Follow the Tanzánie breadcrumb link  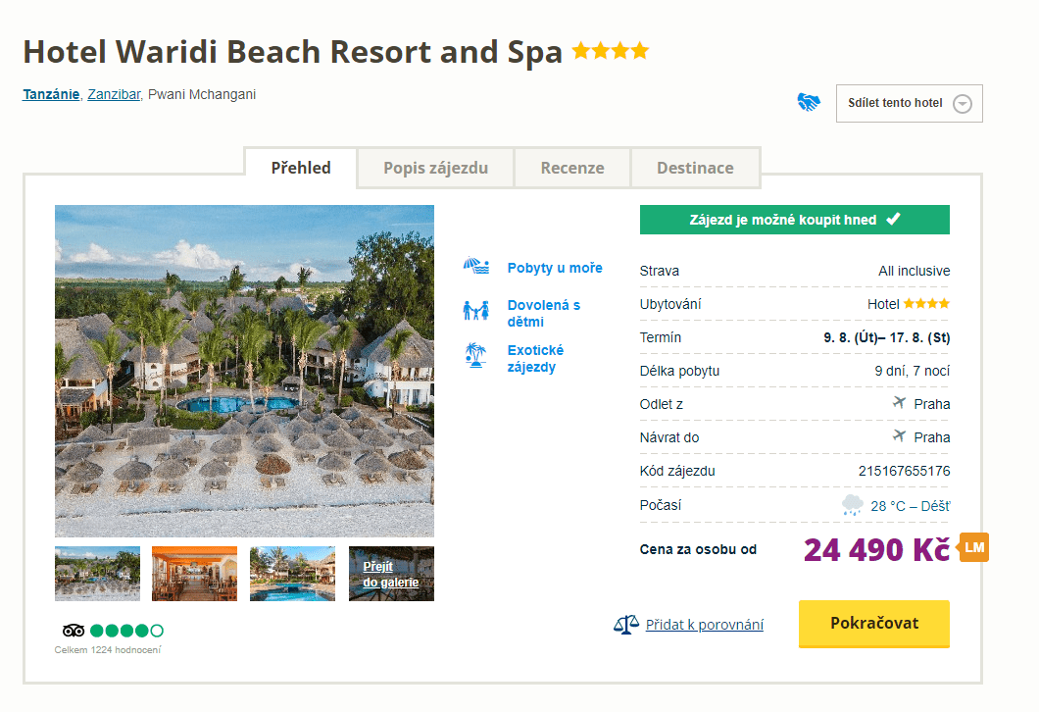(51, 95)
